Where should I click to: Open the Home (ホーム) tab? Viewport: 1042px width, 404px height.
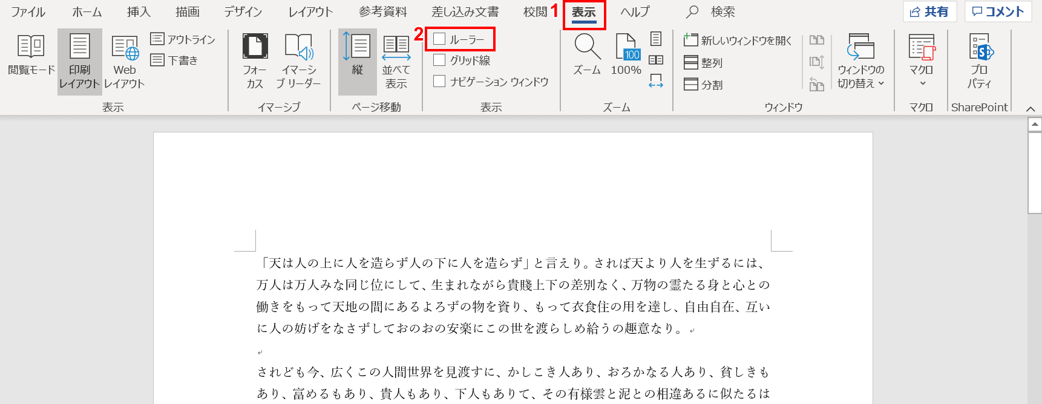coord(87,12)
